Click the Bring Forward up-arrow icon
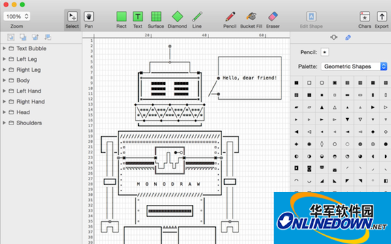 point(35,37)
